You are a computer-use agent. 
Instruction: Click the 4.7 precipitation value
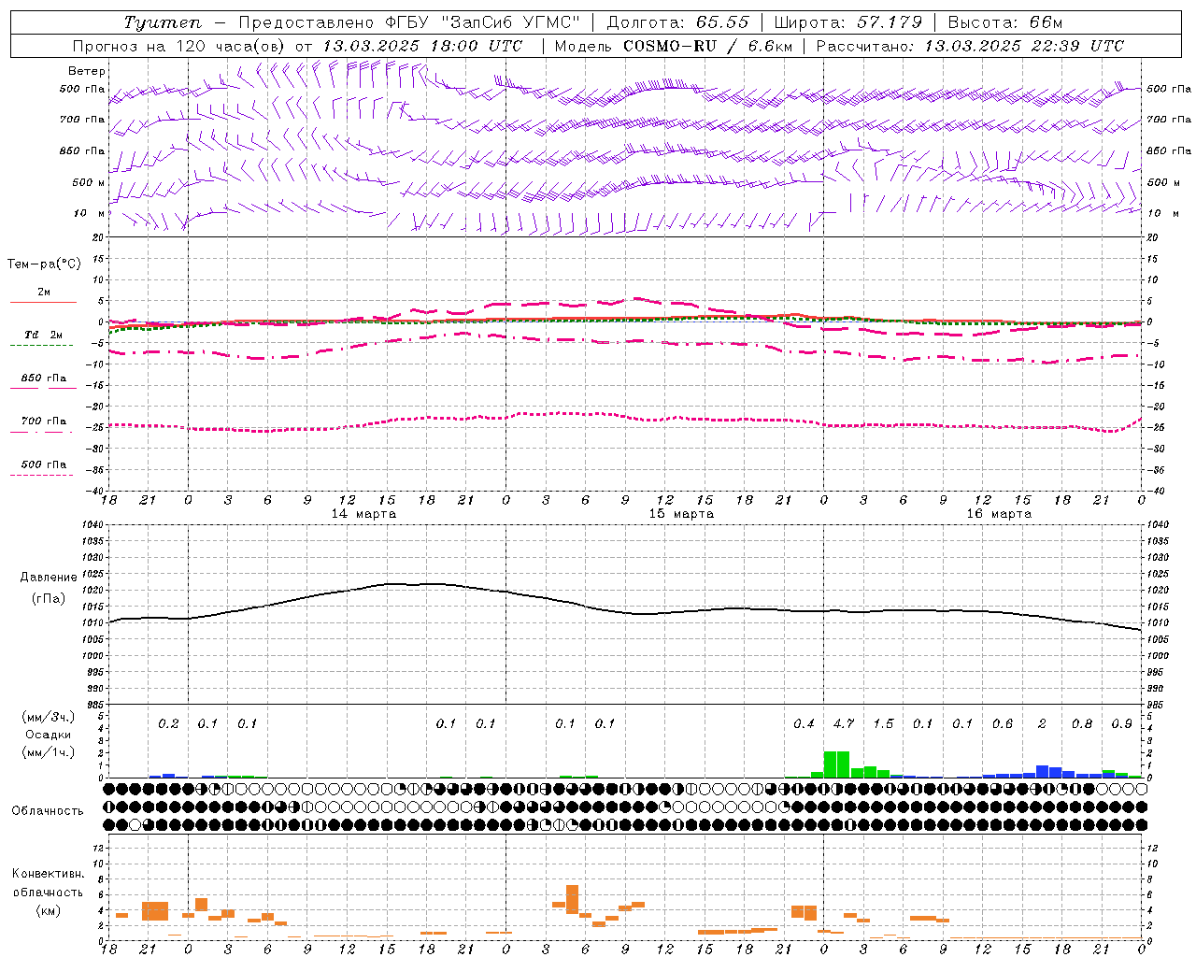[844, 724]
